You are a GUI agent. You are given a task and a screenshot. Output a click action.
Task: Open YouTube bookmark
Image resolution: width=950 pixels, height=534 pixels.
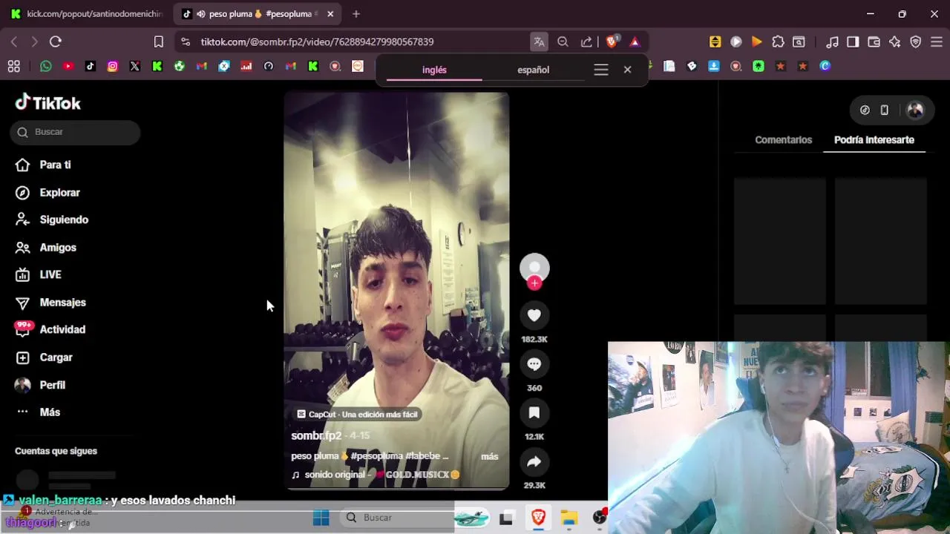point(68,66)
